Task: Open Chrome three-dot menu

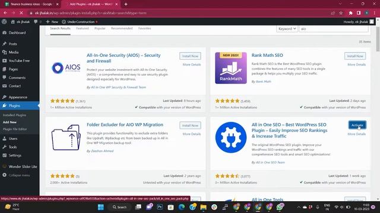Action: click(375, 13)
